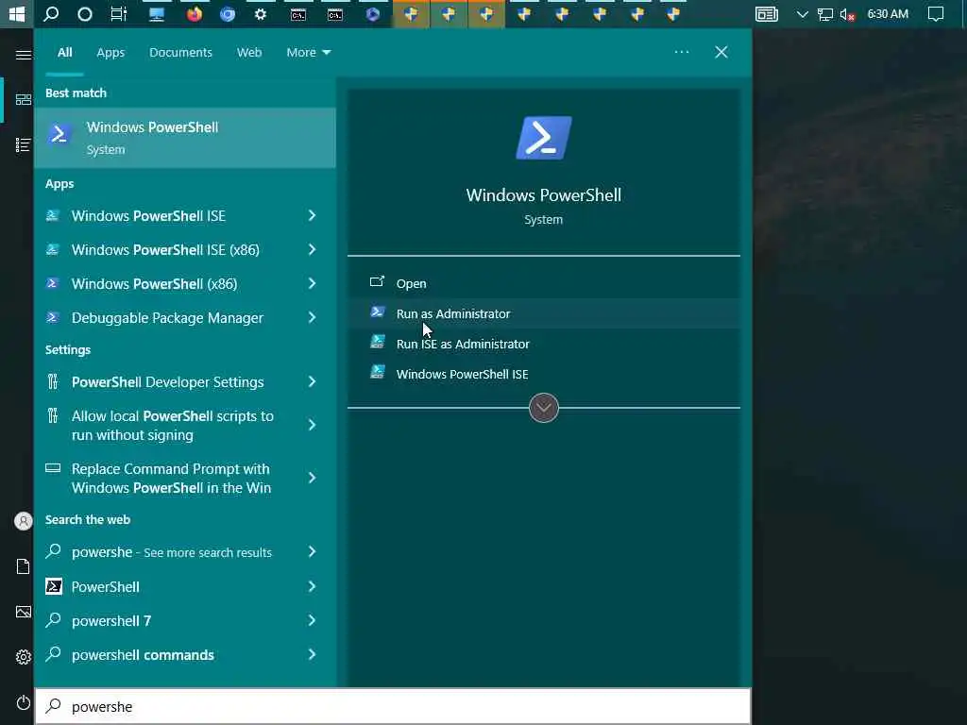Click the taskbar search magnifier icon
The width and height of the screenshot is (967, 725).
tap(51, 13)
